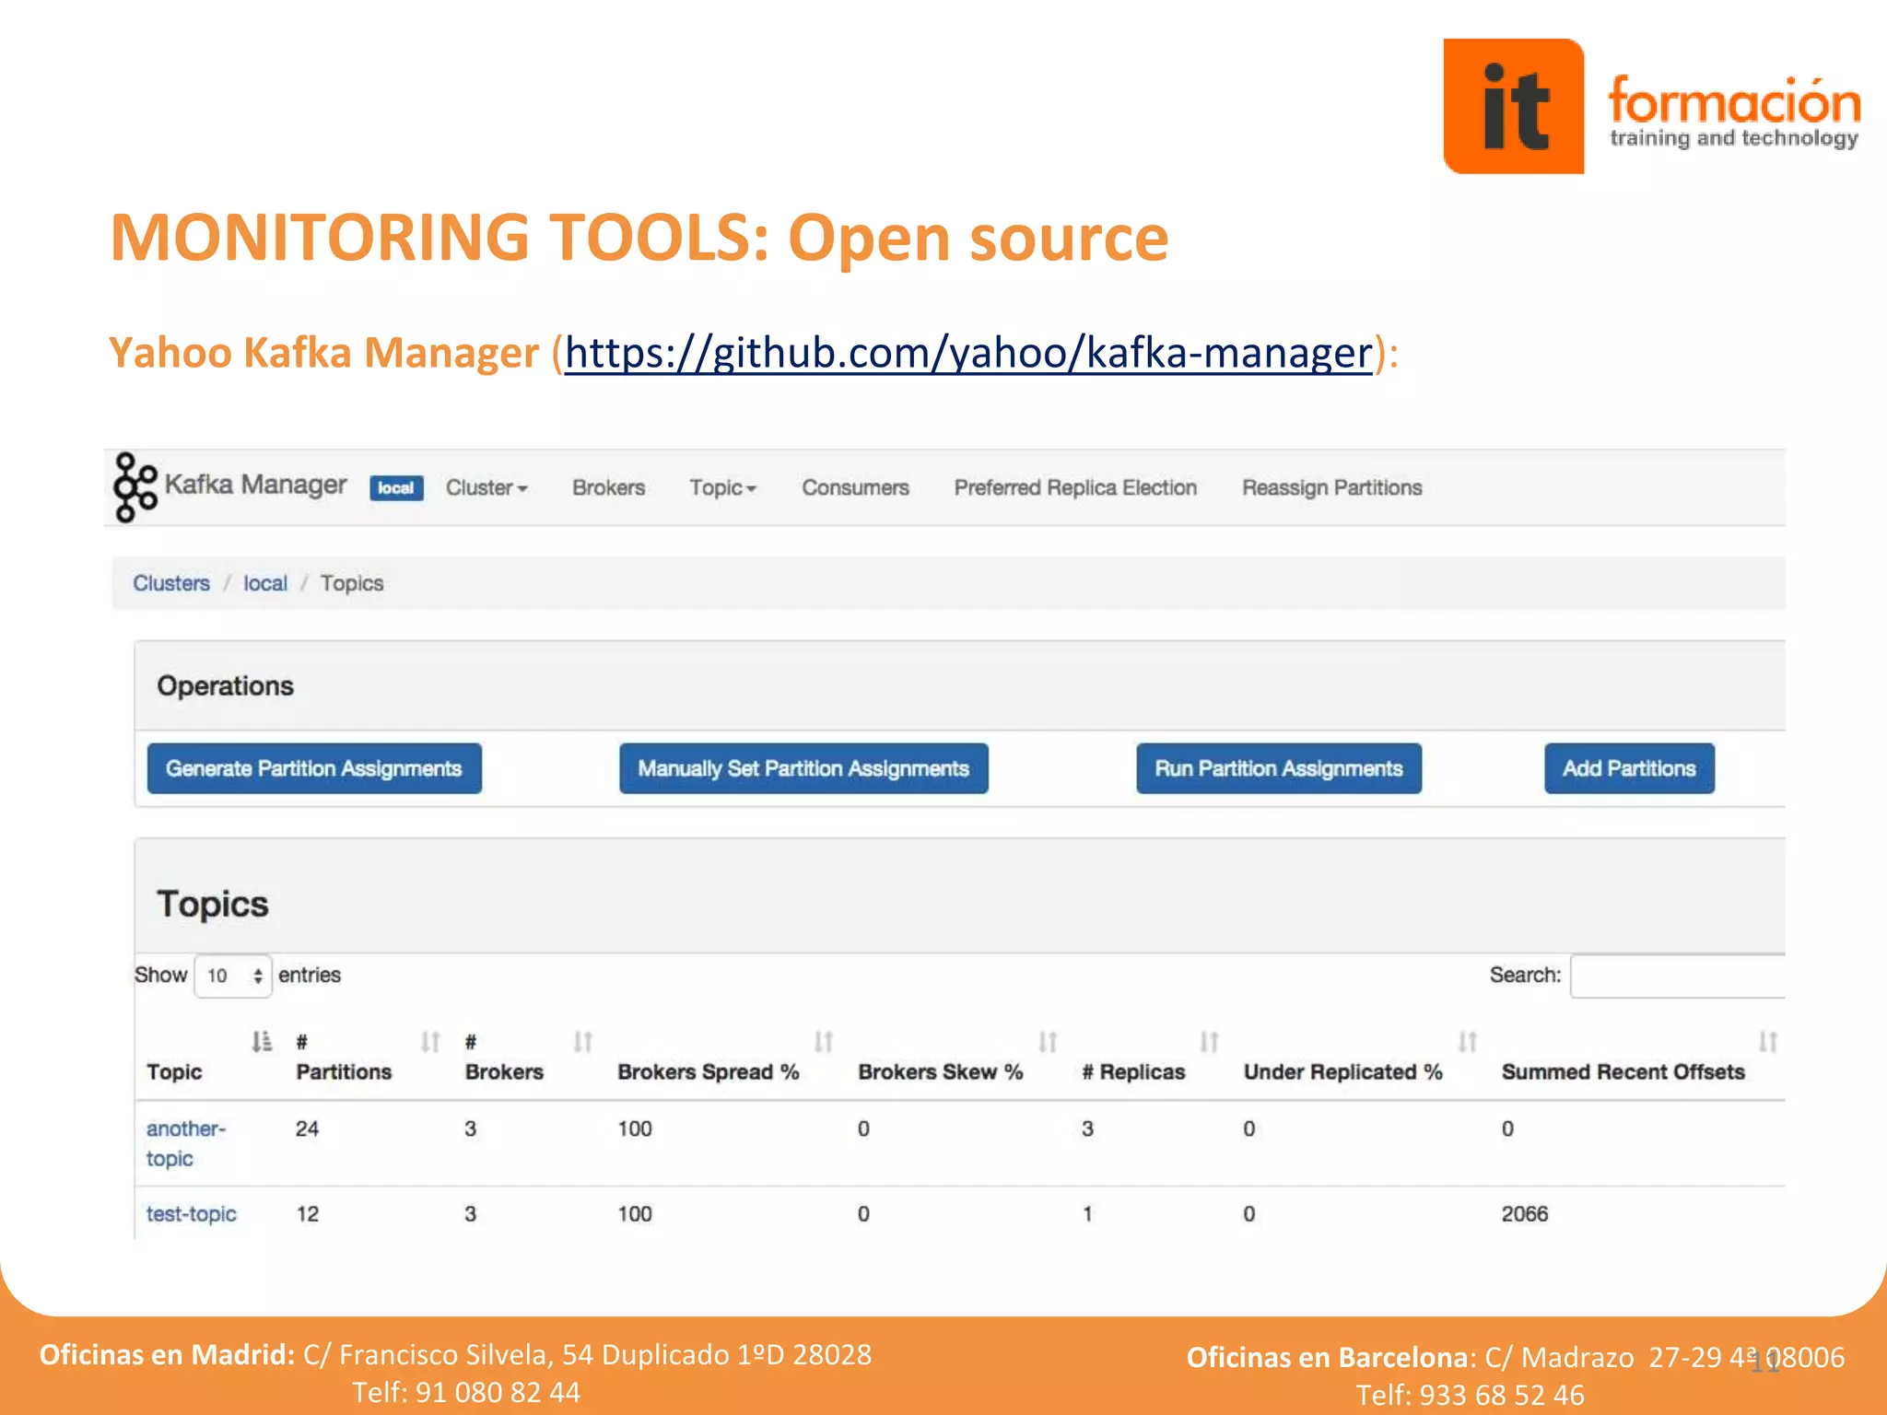Sort by Under Replicated % icon
Viewport: 1887px width, 1415px height.
[1467, 1042]
